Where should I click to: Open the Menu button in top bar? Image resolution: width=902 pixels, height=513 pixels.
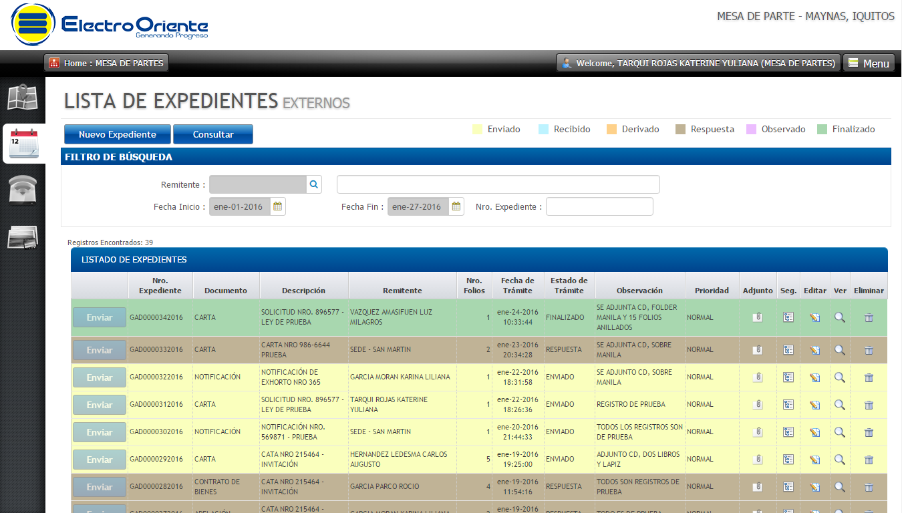(869, 63)
